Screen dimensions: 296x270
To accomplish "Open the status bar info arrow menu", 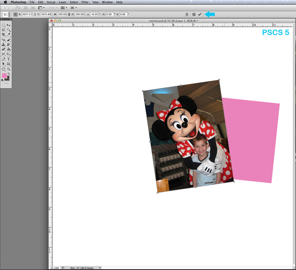I will coord(100,268).
